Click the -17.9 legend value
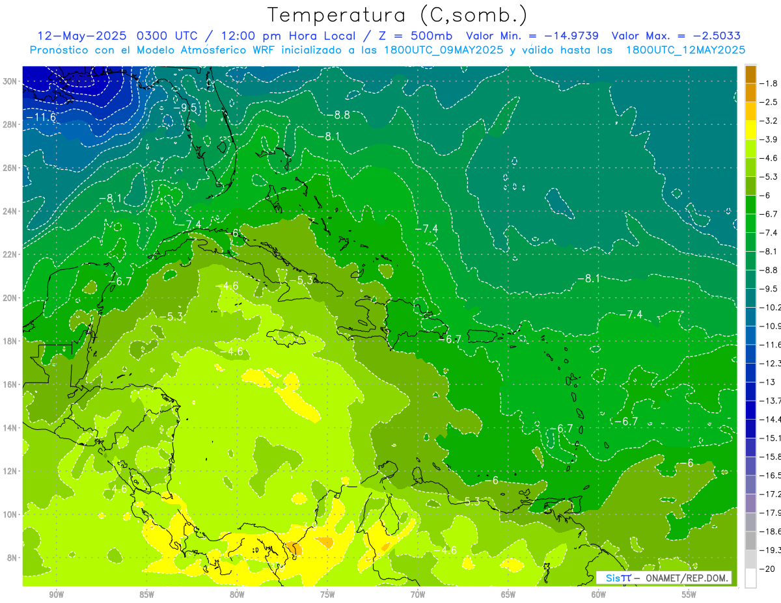The image size is (781, 603). pos(771,513)
